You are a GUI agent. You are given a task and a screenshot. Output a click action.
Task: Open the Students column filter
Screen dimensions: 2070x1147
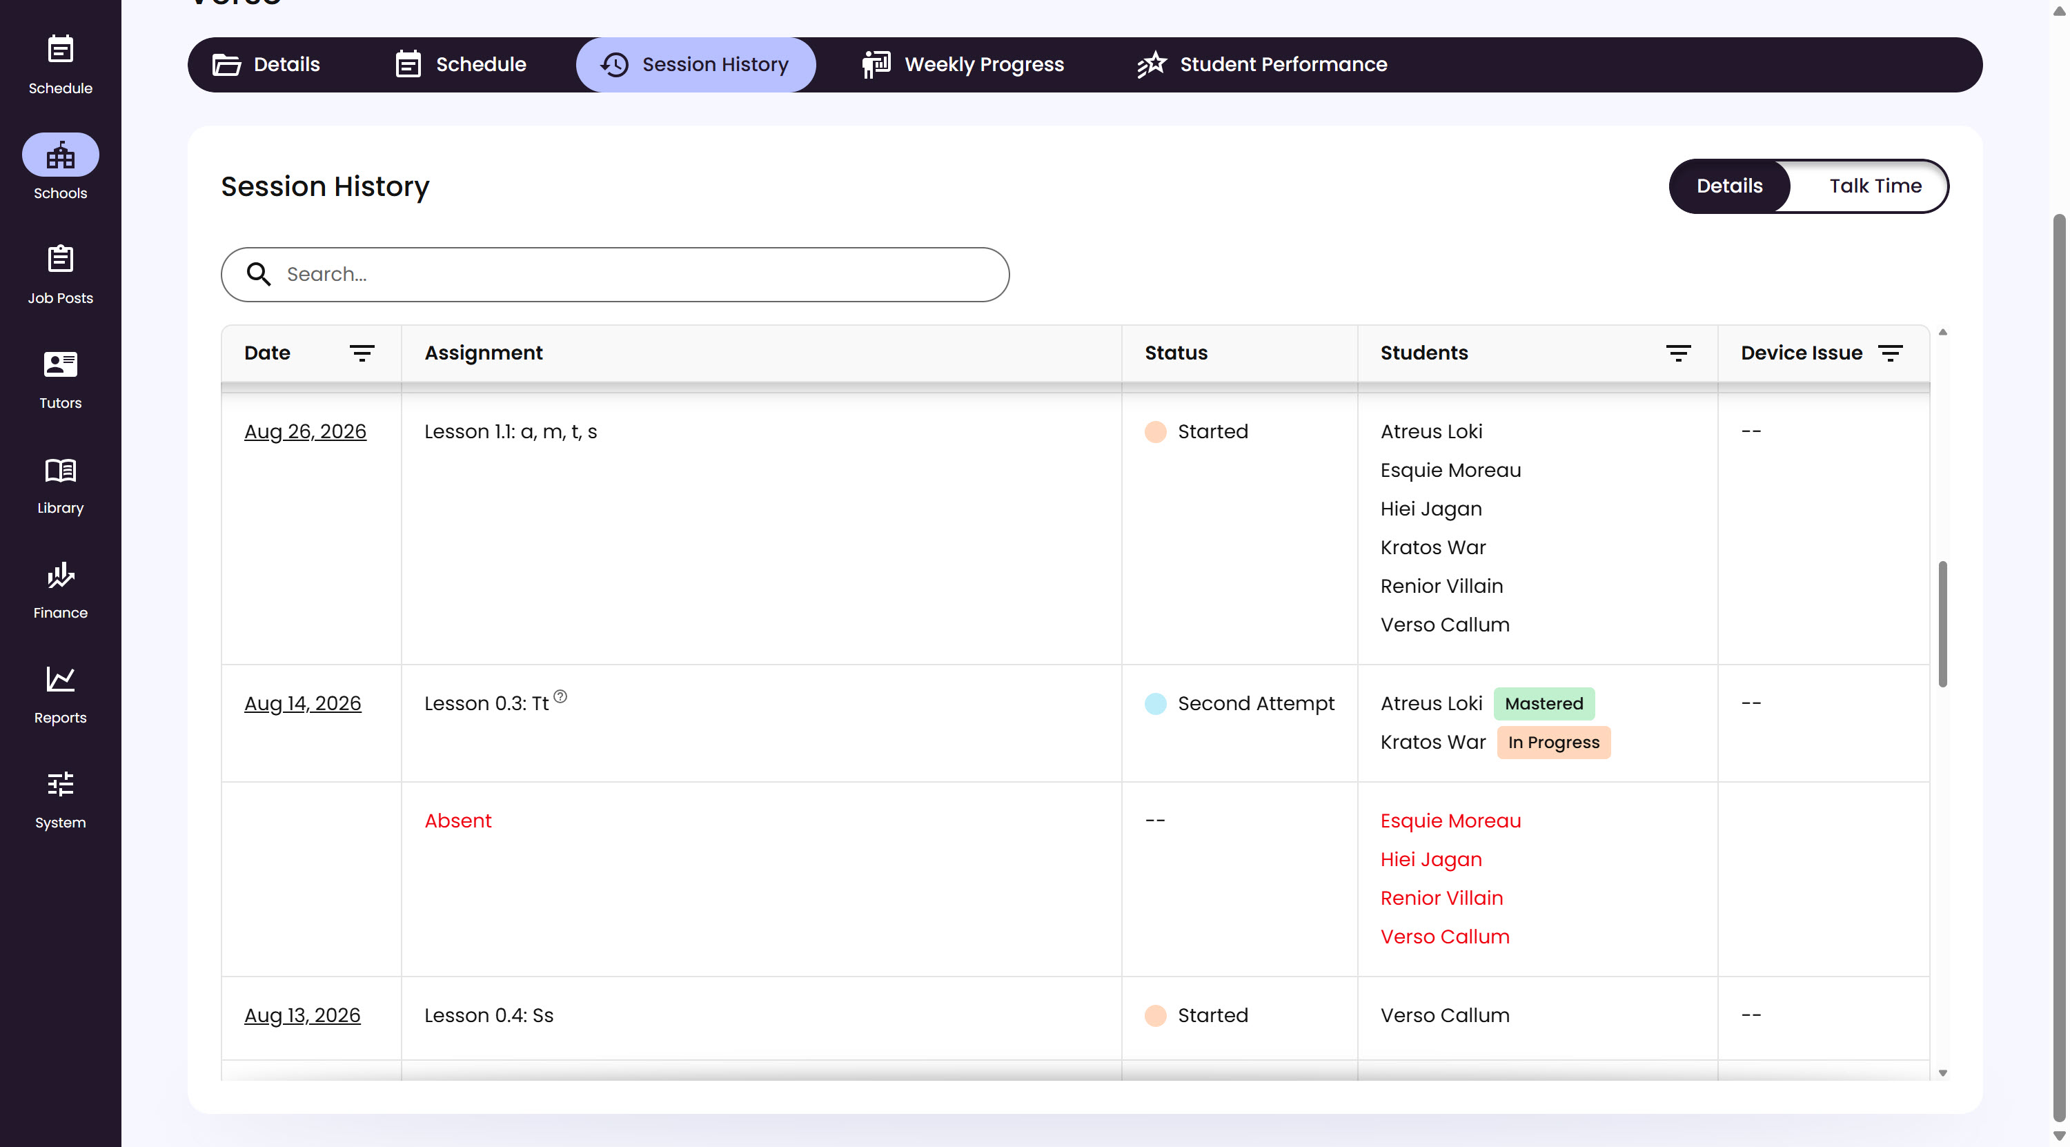coord(1678,353)
